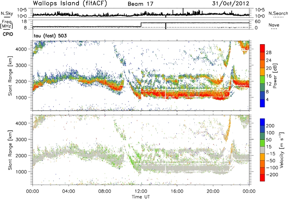Select the 'CPID' row label
The image size is (288, 199).
[8, 34]
